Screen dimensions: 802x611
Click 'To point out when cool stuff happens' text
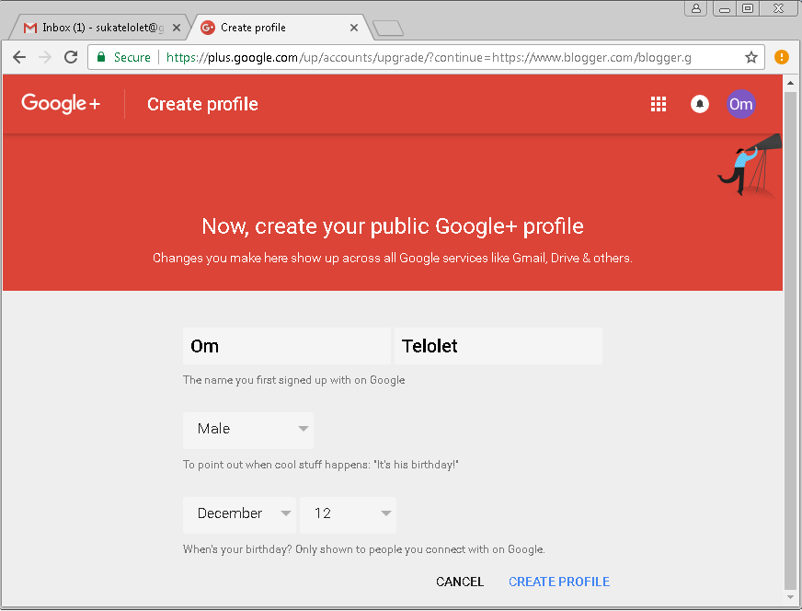click(x=321, y=465)
